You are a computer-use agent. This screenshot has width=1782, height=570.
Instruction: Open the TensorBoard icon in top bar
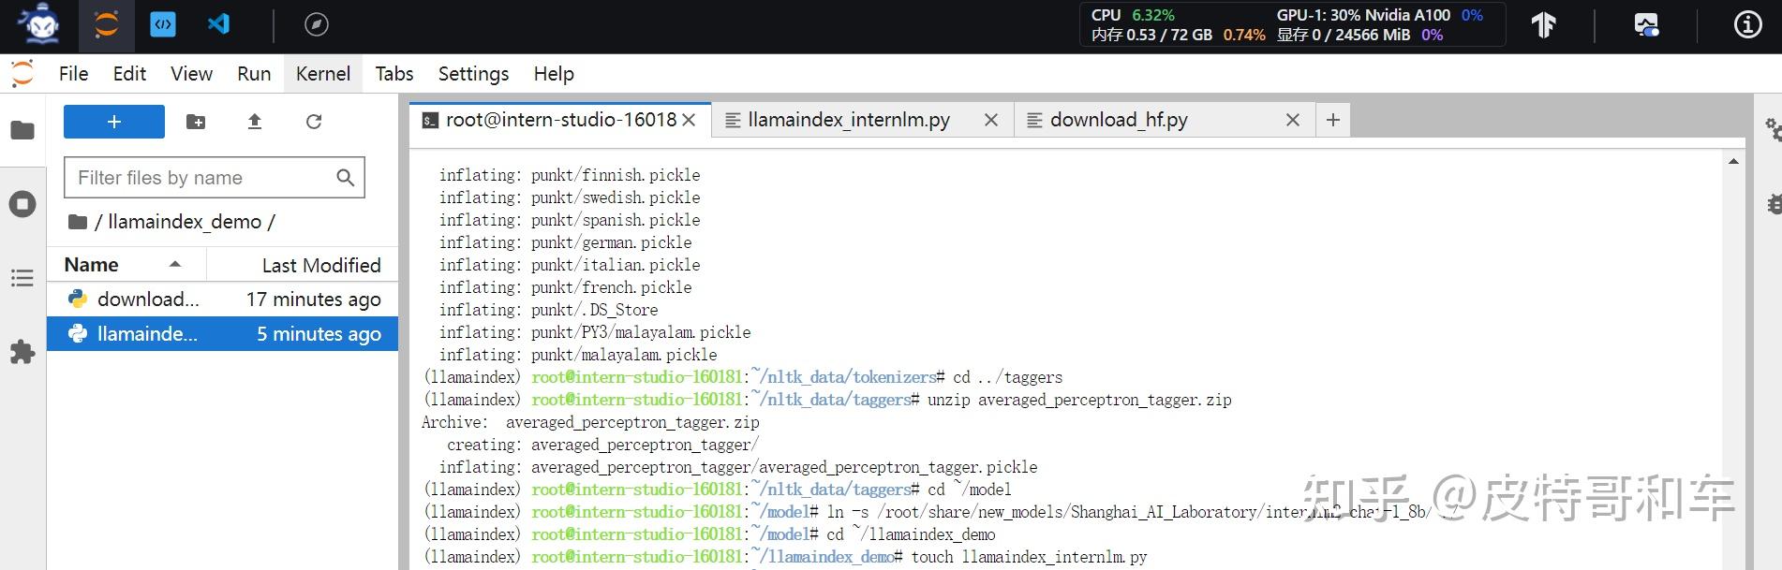pos(1543,25)
